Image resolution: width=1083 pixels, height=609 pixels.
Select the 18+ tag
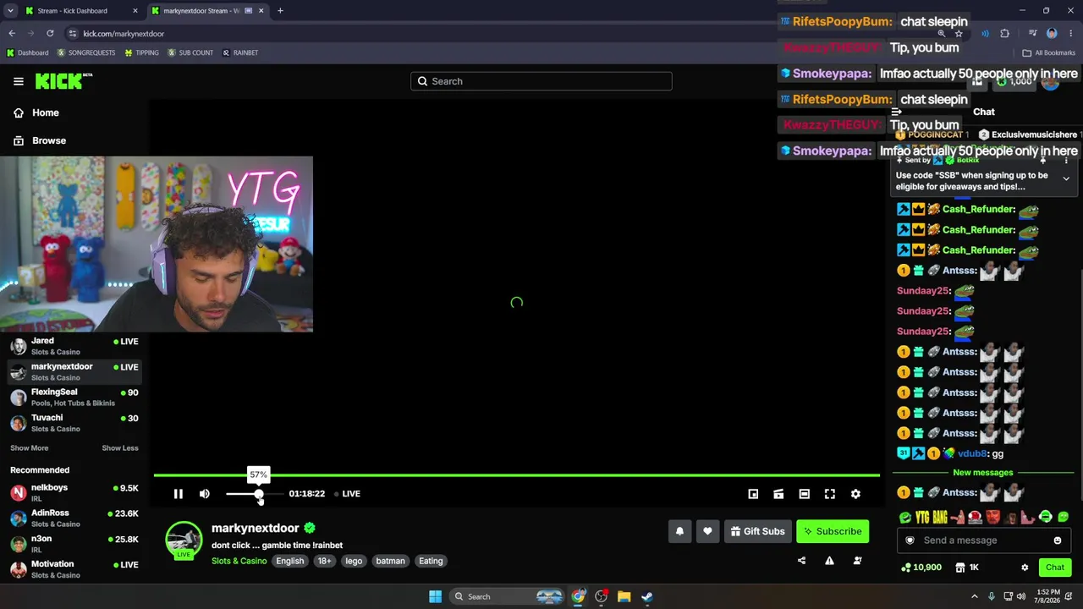coord(324,561)
